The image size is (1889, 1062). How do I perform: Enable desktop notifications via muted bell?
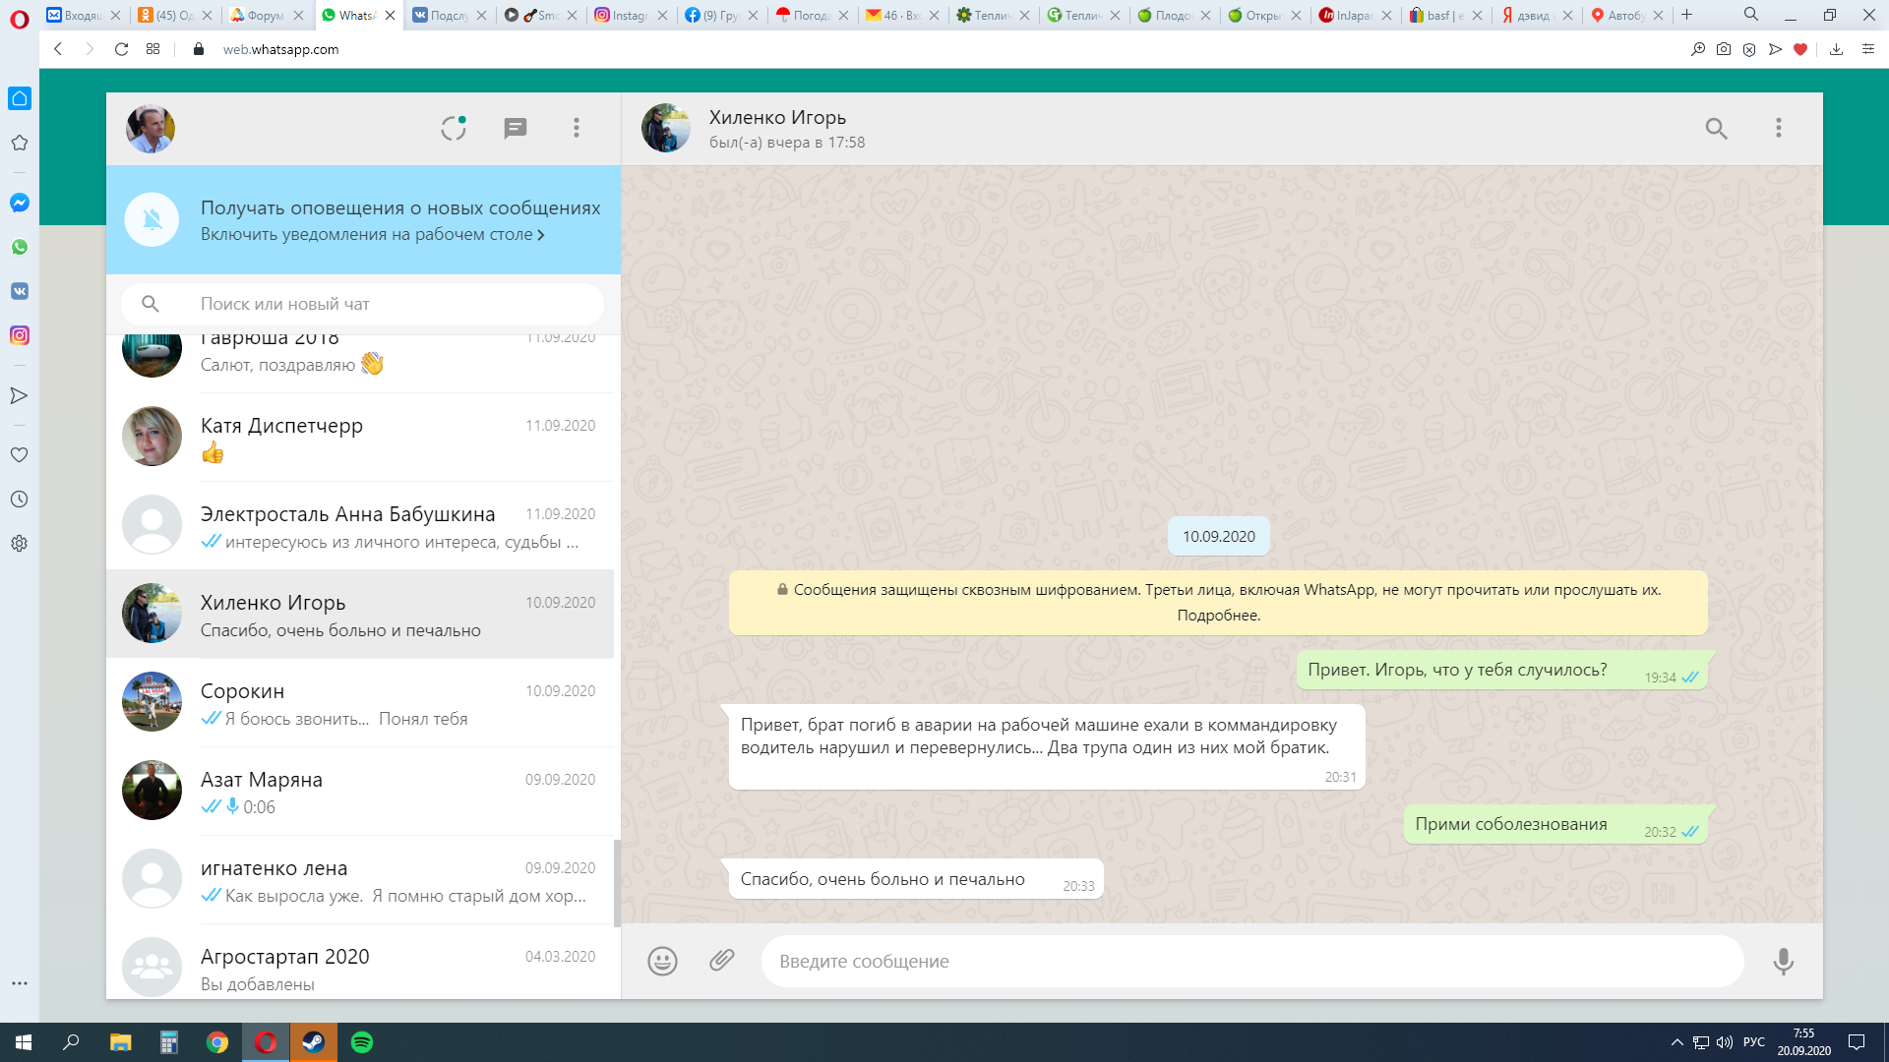coord(152,219)
